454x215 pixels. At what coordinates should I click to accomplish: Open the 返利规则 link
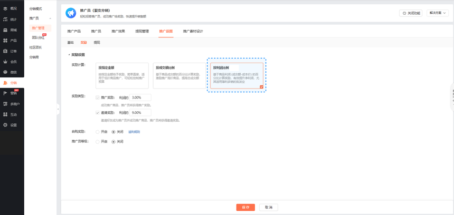click(134, 132)
